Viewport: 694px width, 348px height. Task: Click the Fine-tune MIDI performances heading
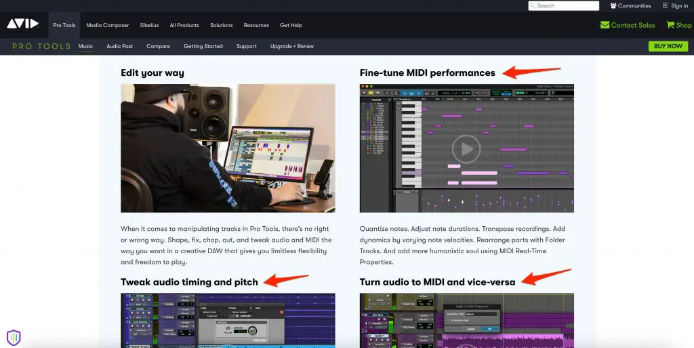pyautogui.click(x=428, y=73)
